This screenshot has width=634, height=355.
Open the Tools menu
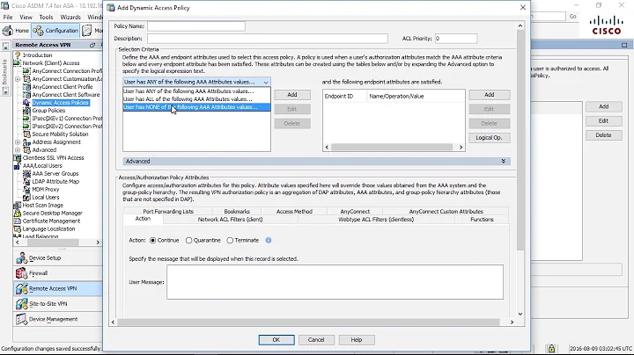click(x=46, y=18)
